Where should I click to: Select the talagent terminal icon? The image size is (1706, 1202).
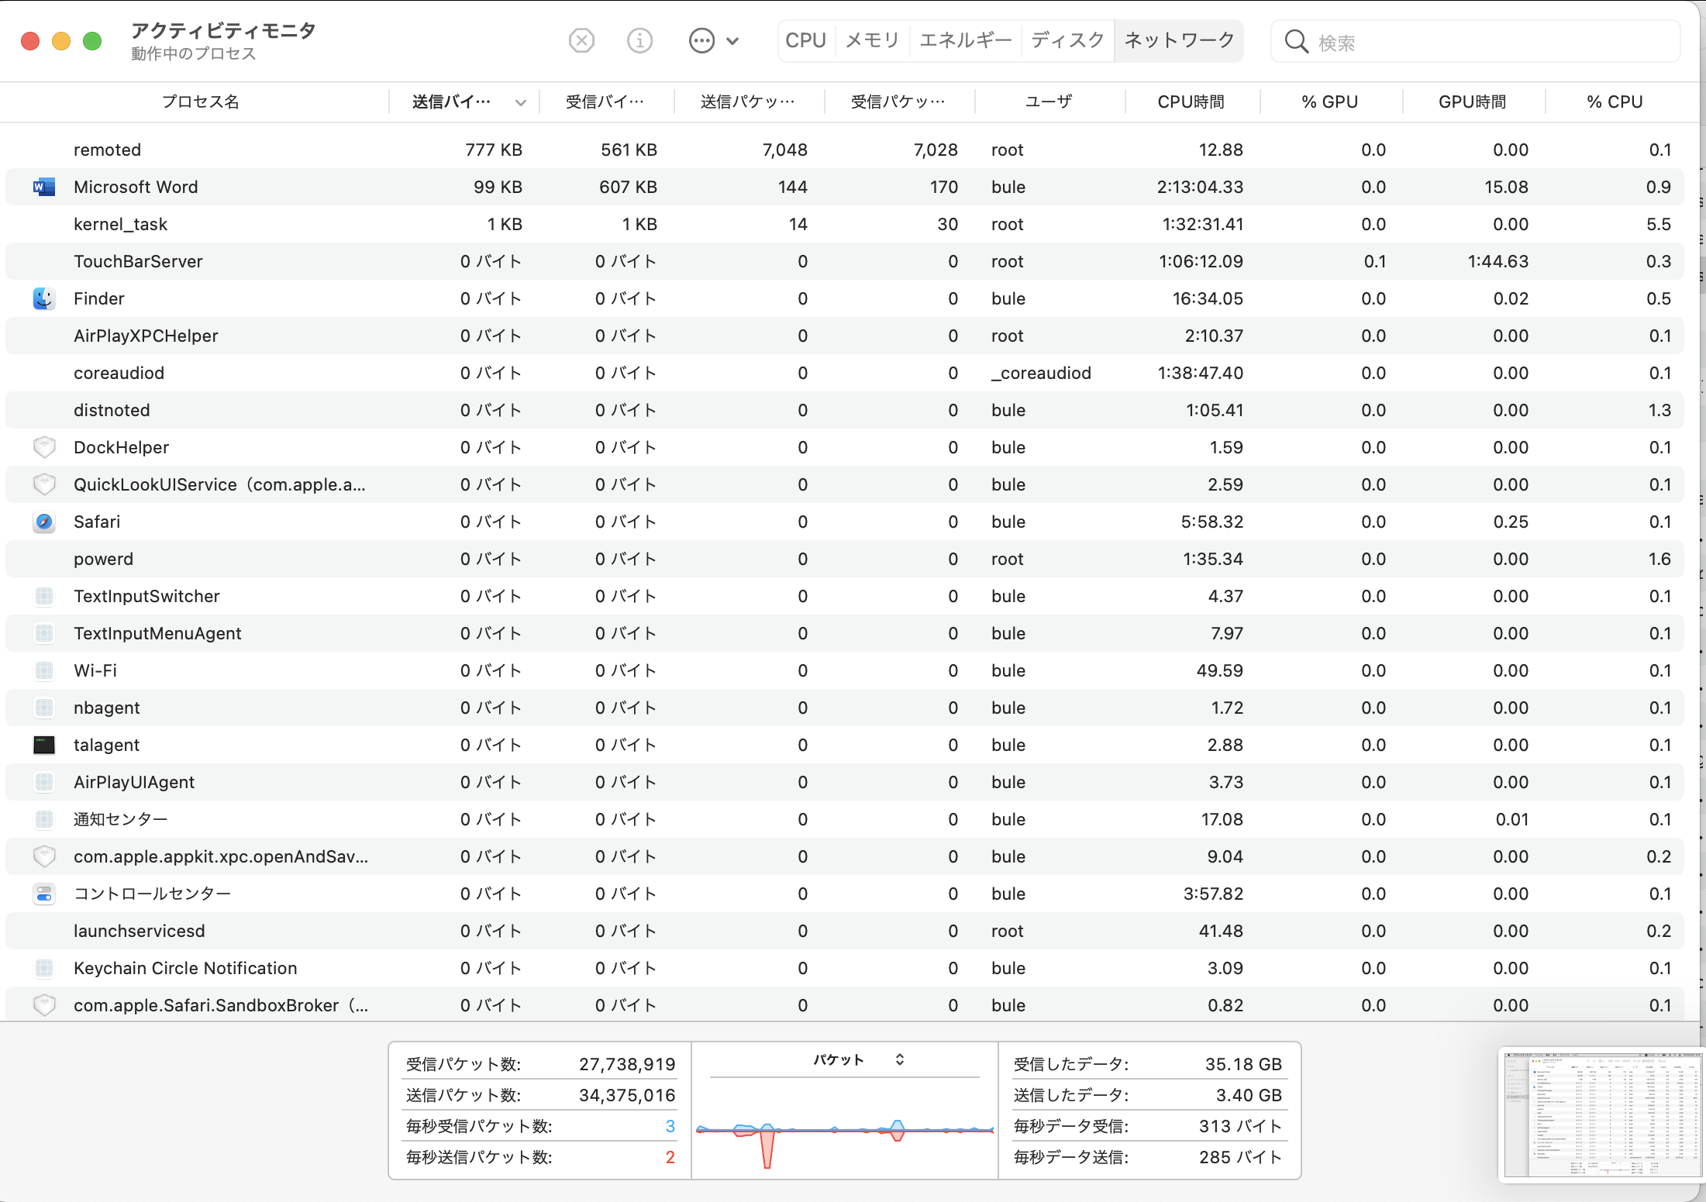point(44,745)
